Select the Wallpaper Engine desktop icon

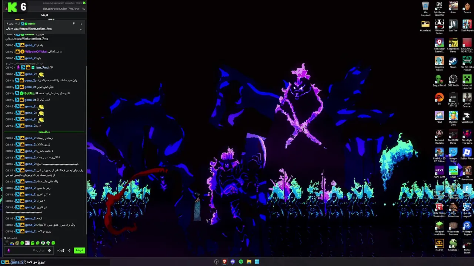coord(467,229)
